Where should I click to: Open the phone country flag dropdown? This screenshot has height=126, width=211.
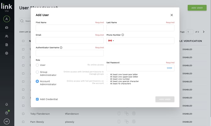pos(111,41)
